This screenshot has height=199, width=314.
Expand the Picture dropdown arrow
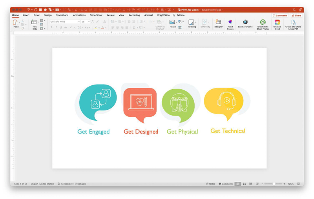coord(176,22)
